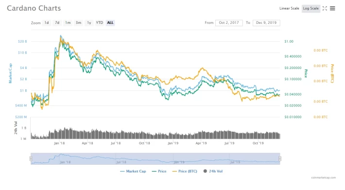Set zoom to YTD
345x190 pixels.
point(100,23)
